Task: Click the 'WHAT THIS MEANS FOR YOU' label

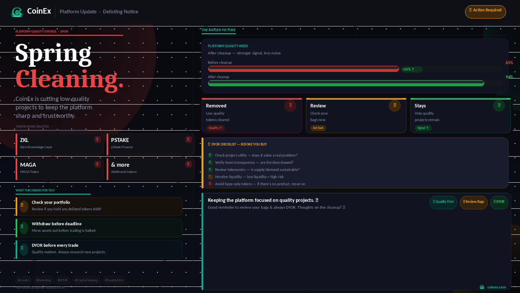Action: 35,190
